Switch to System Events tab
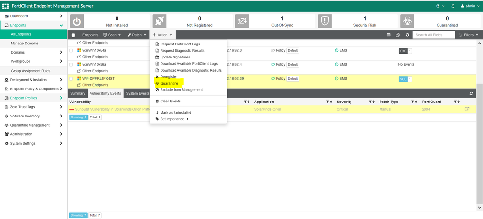Viewport: 483px width, 219px height. coord(137,93)
